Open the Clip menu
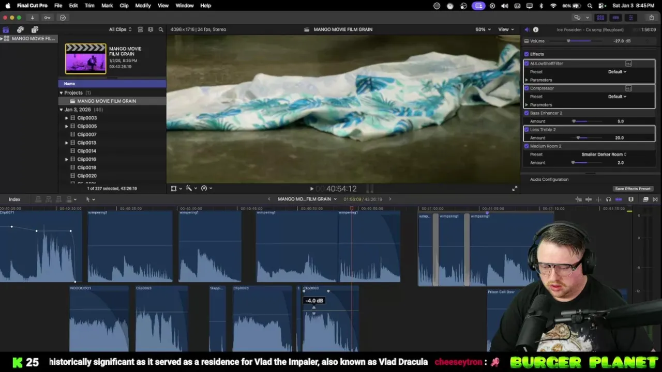This screenshot has width=662, height=372. click(x=124, y=6)
